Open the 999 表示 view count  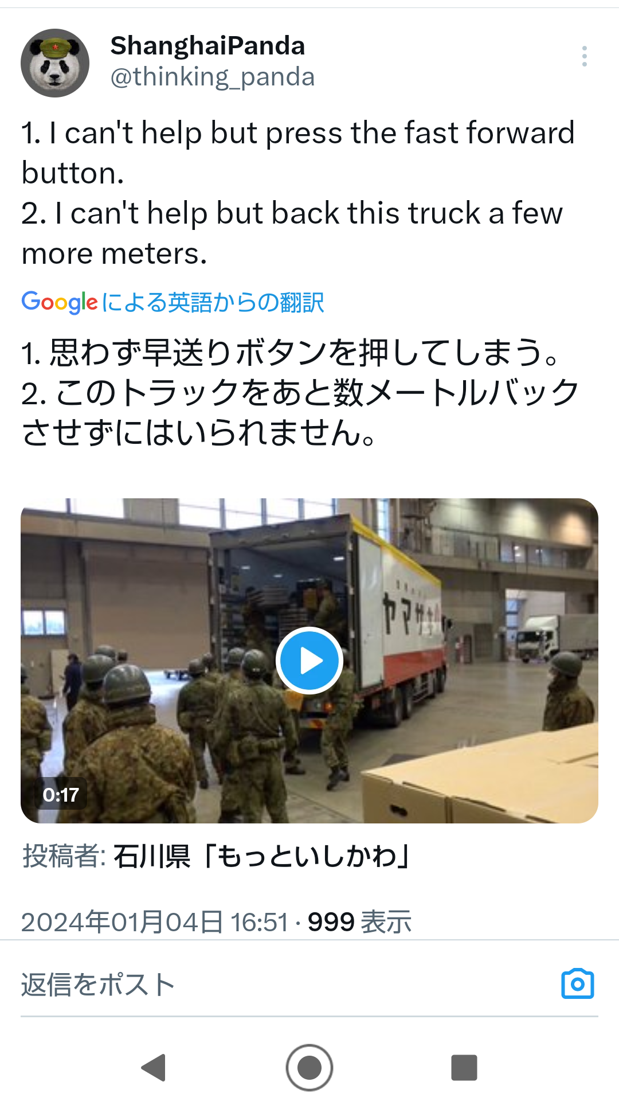(360, 922)
